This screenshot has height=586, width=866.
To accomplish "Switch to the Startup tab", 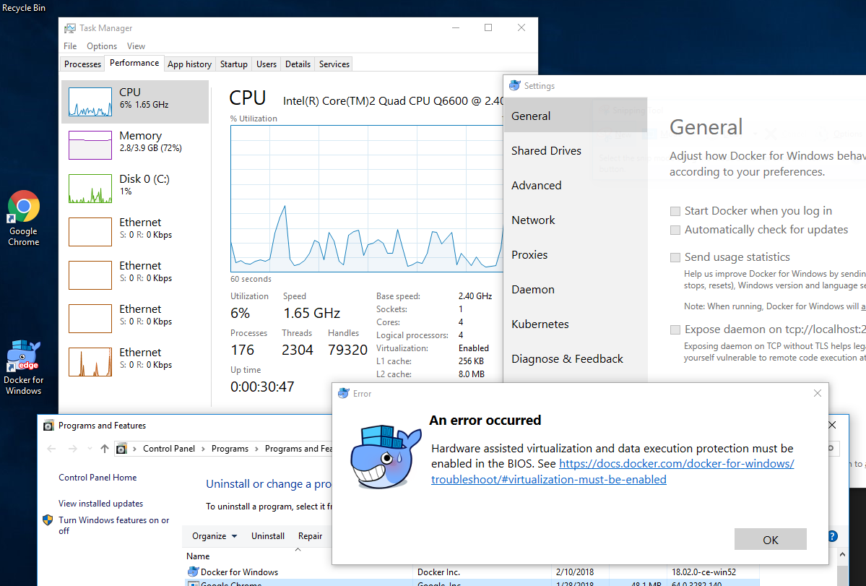I will pyautogui.click(x=233, y=64).
